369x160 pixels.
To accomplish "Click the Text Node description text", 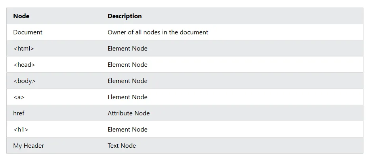I will coord(122,146).
